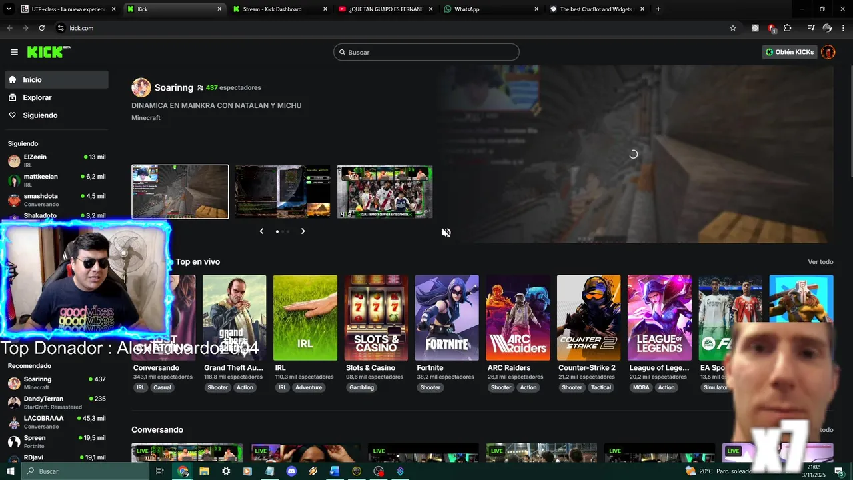The width and height of the screenshot is (853, 480).
Task: Open the Explorar sidebar item
Action: [57, 97]
